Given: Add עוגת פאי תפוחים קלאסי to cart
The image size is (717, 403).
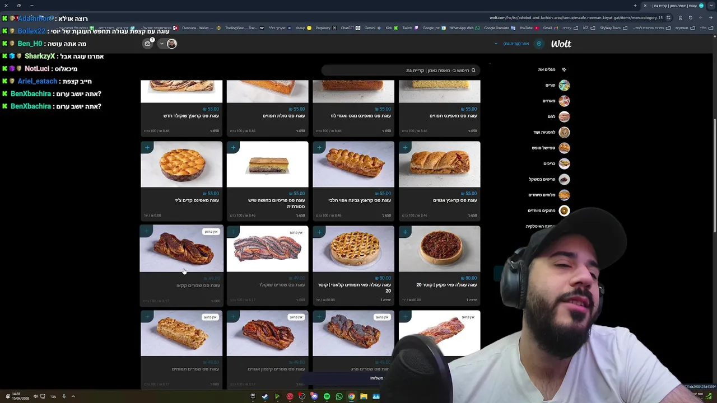Looking at the screenshot, I should click(319, 232).
